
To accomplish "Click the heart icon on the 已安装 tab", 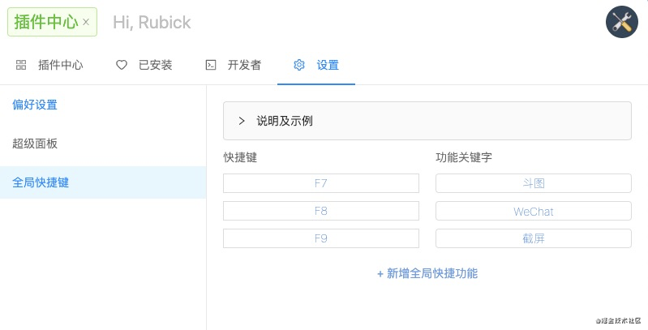I will (122, 65).
